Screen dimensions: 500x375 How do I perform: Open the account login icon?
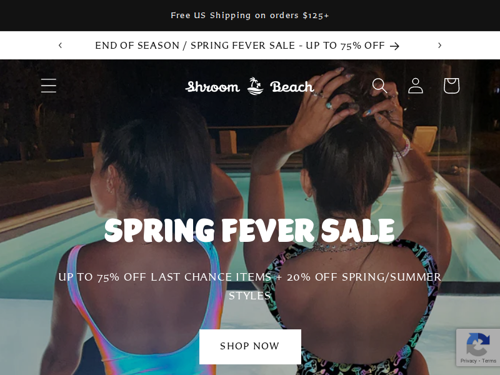tap(416, 86)
